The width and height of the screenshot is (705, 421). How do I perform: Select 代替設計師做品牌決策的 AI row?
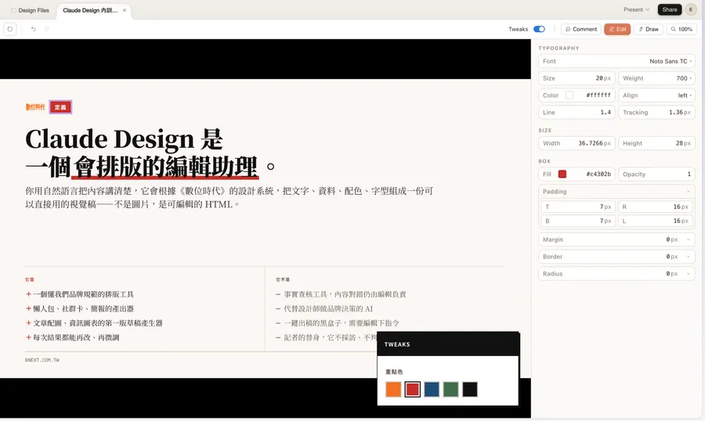(x=324, y=308)
